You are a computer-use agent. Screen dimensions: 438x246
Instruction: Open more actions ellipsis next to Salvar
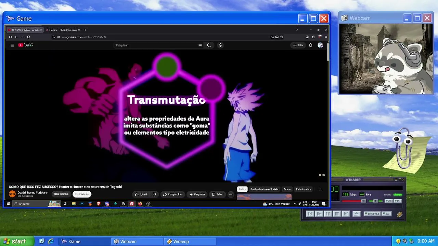[x=231, y=194]
